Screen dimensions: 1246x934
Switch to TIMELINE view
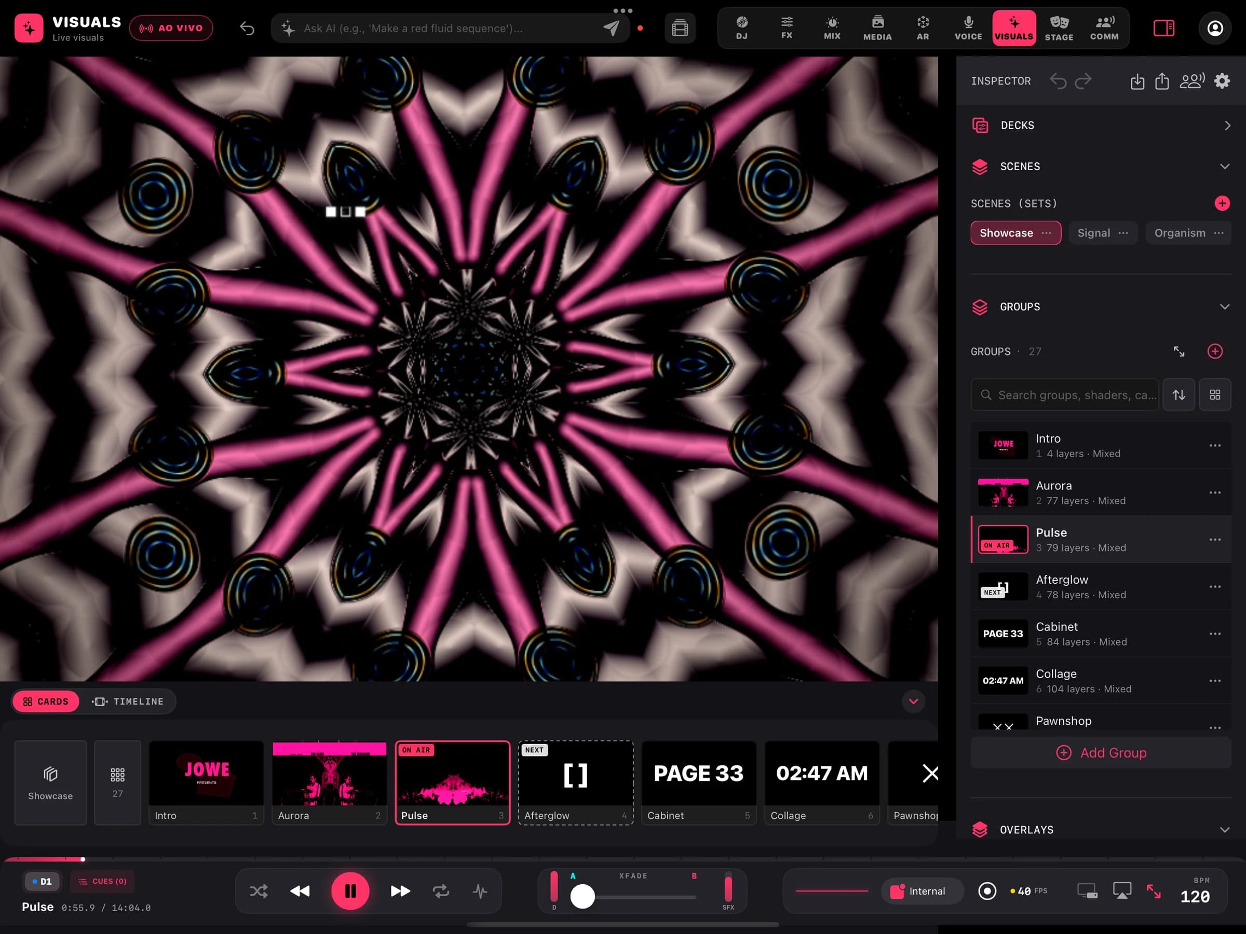128,702
